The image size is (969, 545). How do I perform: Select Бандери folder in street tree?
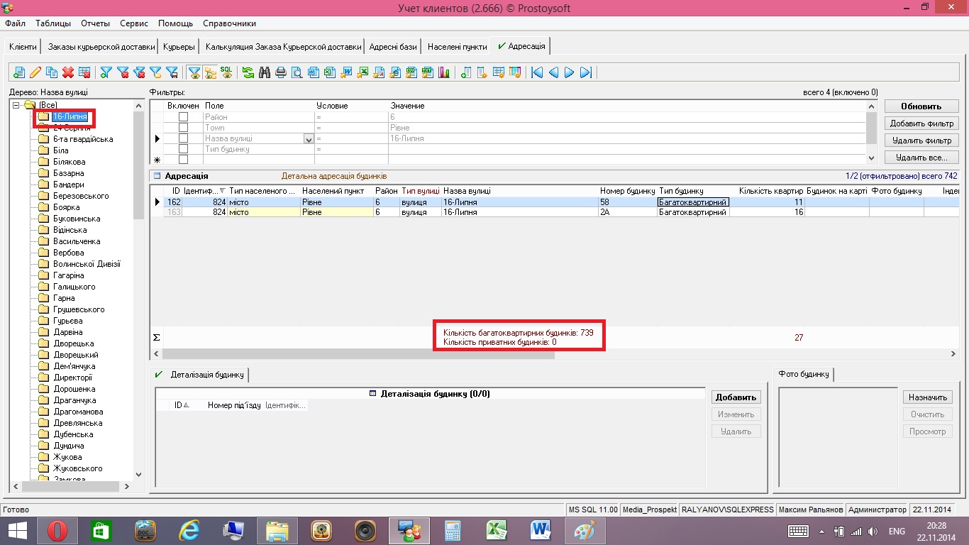click(x=68, y=185)
